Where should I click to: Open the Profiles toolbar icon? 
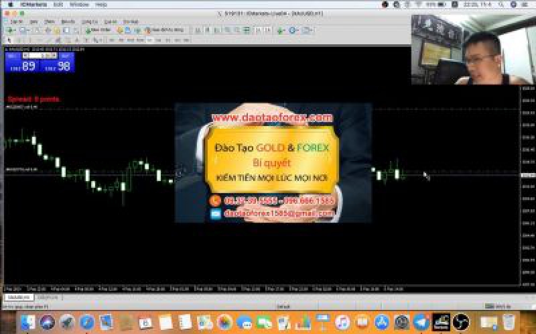[24, 30]
